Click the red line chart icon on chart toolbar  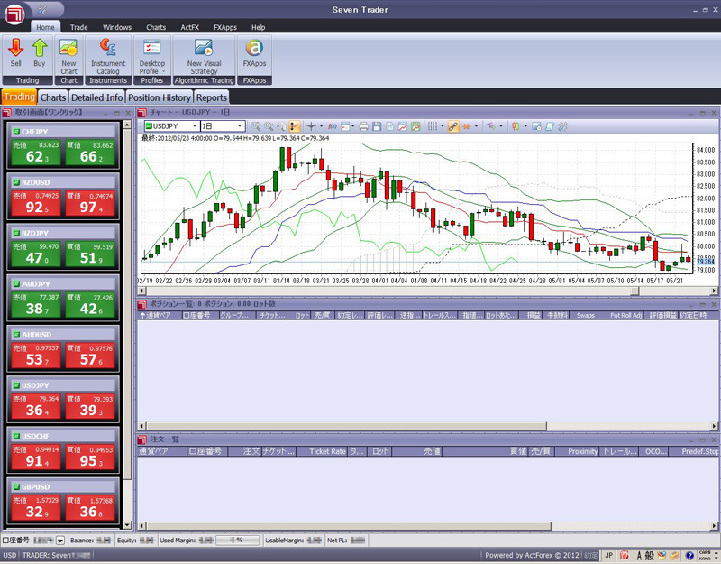(x=403, y=126)
